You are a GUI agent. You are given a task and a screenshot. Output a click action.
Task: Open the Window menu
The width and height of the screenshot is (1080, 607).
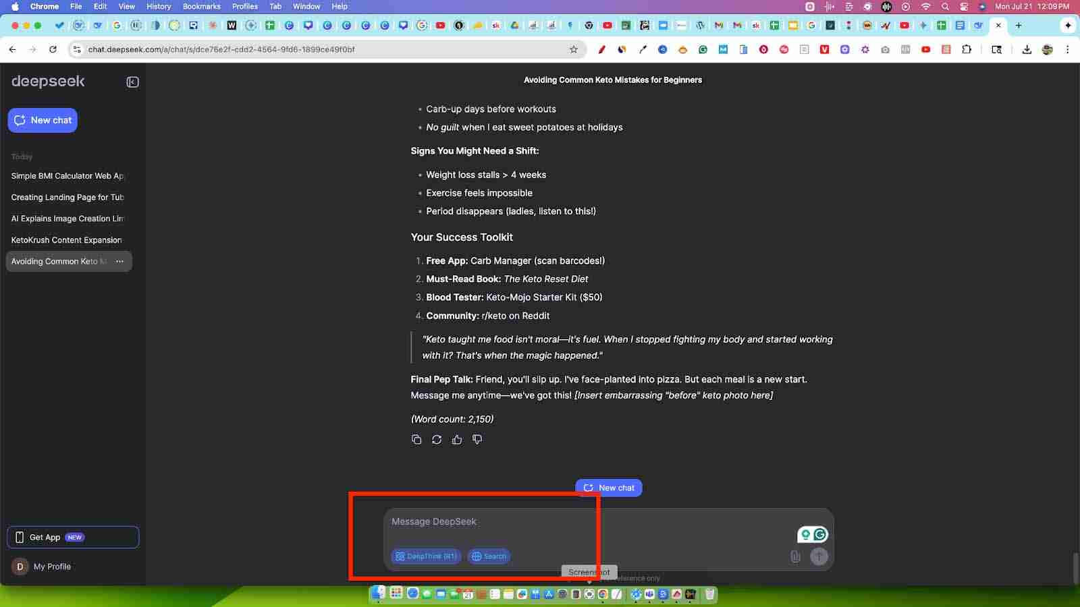point(306,6)
